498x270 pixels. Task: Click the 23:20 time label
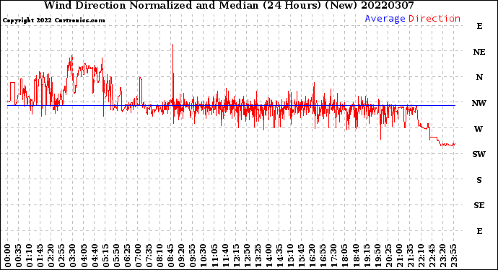point(442,256)
